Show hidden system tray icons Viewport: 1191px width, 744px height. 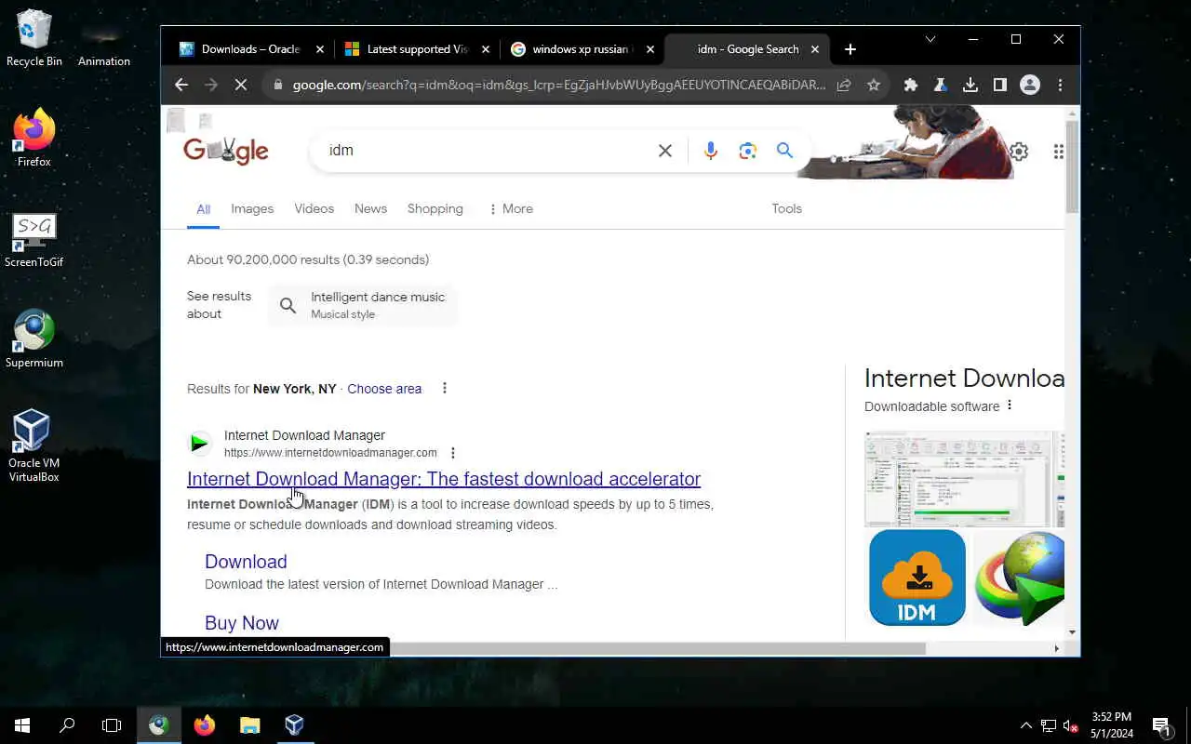[x=1026, y=725]
